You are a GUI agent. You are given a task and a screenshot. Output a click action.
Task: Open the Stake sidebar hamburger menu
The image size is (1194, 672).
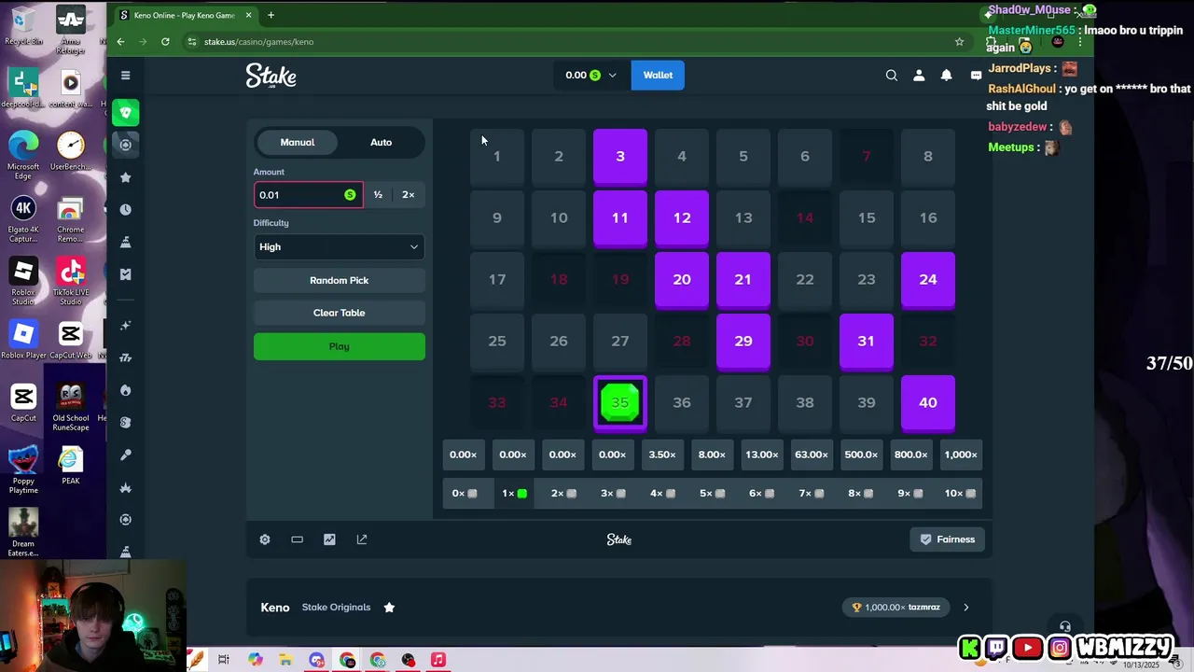125,76
